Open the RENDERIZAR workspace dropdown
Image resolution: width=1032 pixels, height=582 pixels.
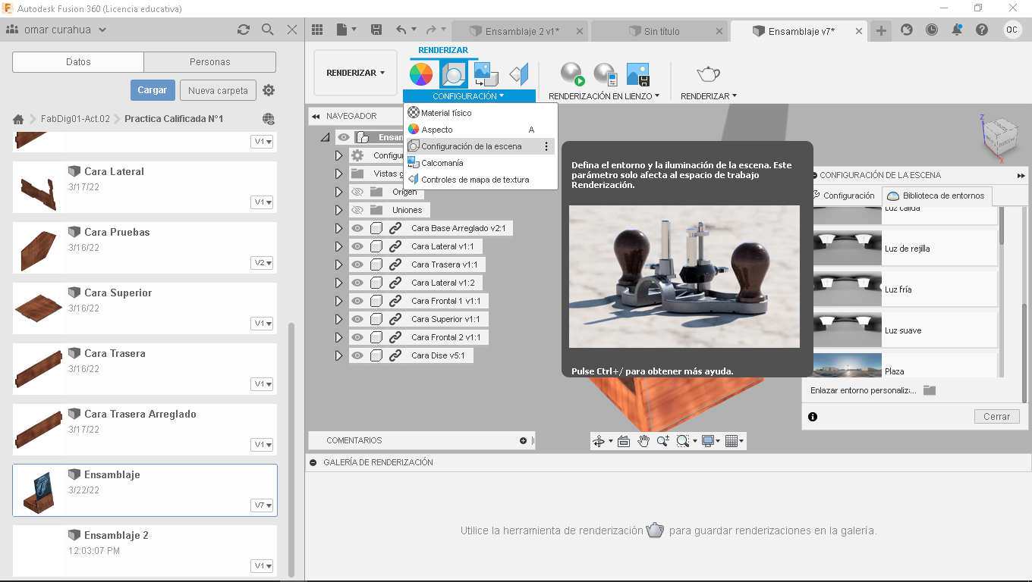355,73
